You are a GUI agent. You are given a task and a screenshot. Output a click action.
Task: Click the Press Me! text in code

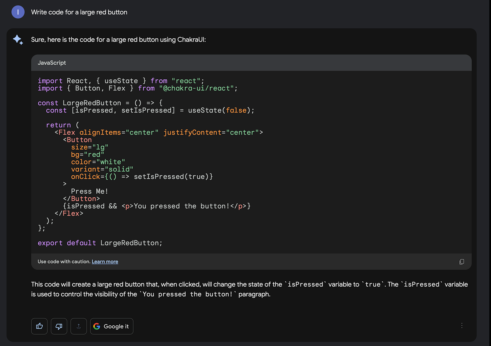90,191
